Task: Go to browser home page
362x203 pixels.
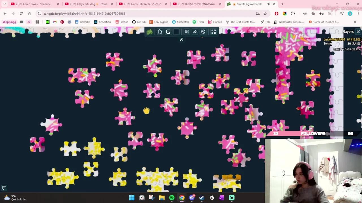Action: (29, 14)
